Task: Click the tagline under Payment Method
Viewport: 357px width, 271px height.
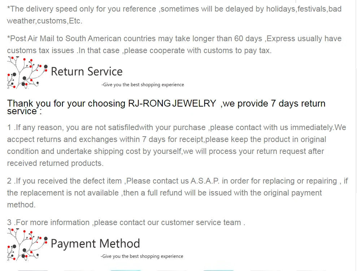Action: point(142,256)
